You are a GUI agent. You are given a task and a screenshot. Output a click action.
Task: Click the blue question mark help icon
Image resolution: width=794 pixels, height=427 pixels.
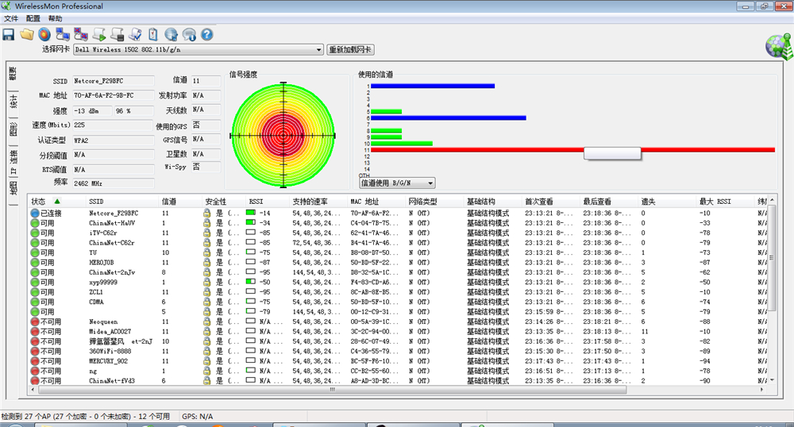click(x=207, y=34)
